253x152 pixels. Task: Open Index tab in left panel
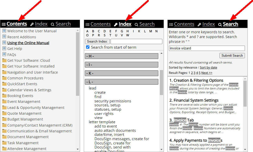(41, 24)
